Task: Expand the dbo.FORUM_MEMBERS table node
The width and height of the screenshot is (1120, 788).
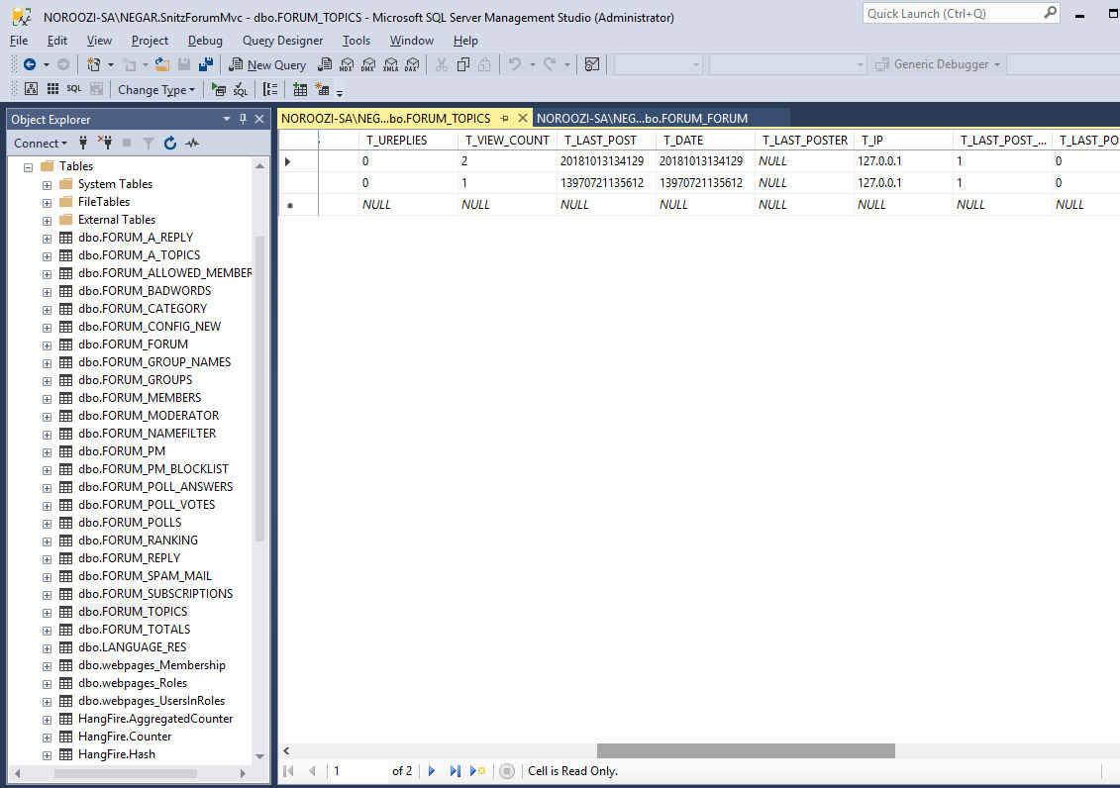Action: pos(47,398)
